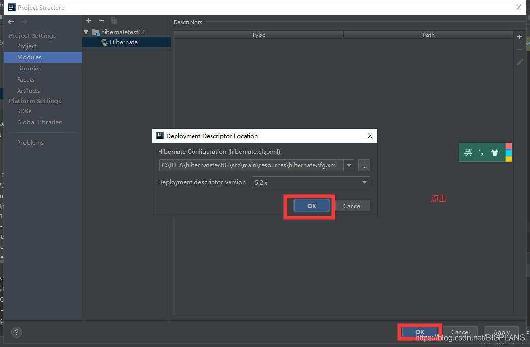This screenshot has height=347, width=530.
Task: Click the IME skin shirt icon
Action: coord(495,153)
